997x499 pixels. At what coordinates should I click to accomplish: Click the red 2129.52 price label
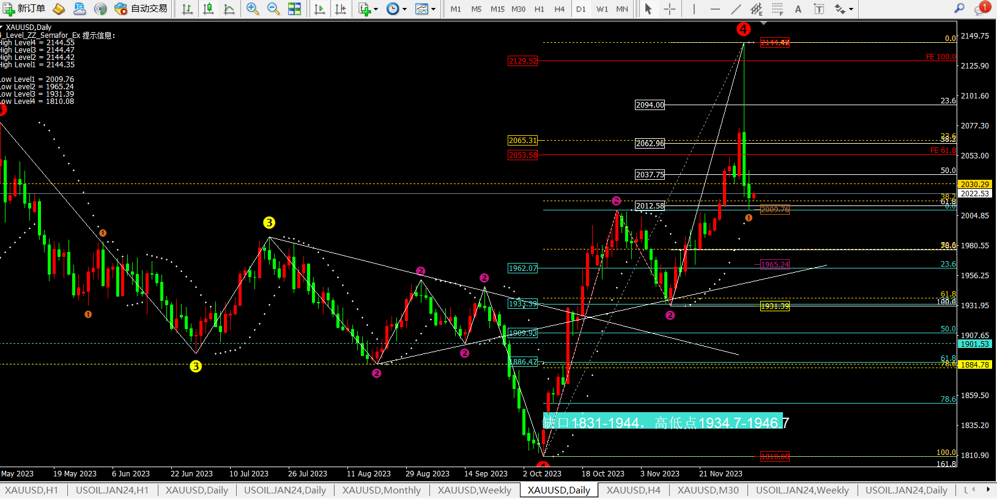click(523, 61)
